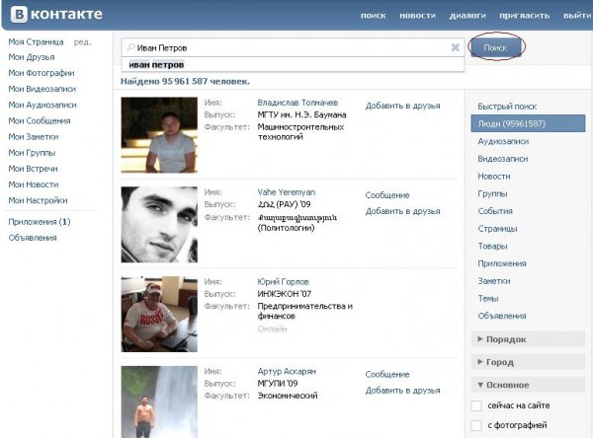Select Заметки search category
The image size is (593, 438).
point(494,281)
